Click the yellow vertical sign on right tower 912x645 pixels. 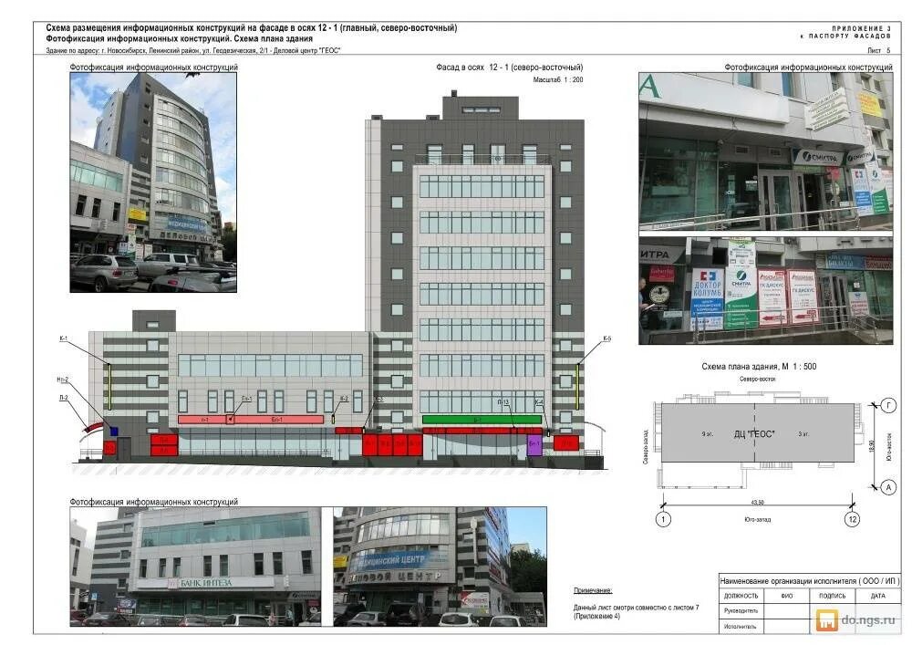click(x=577, y=386)
